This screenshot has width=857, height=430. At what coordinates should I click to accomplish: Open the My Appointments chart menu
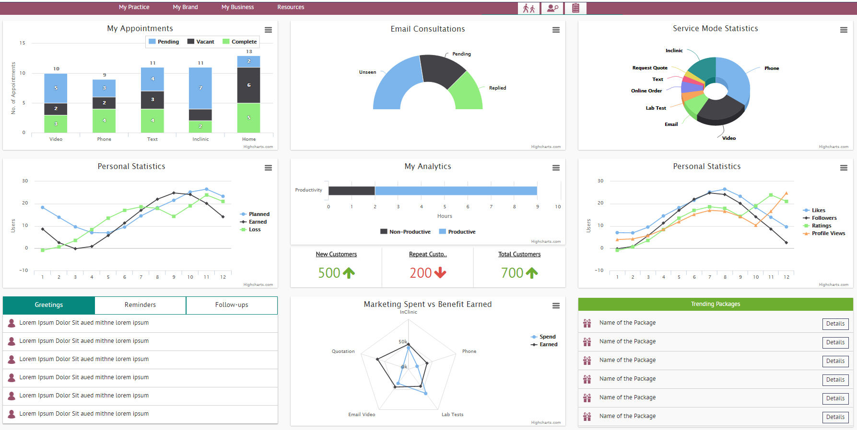coord(269,30)
